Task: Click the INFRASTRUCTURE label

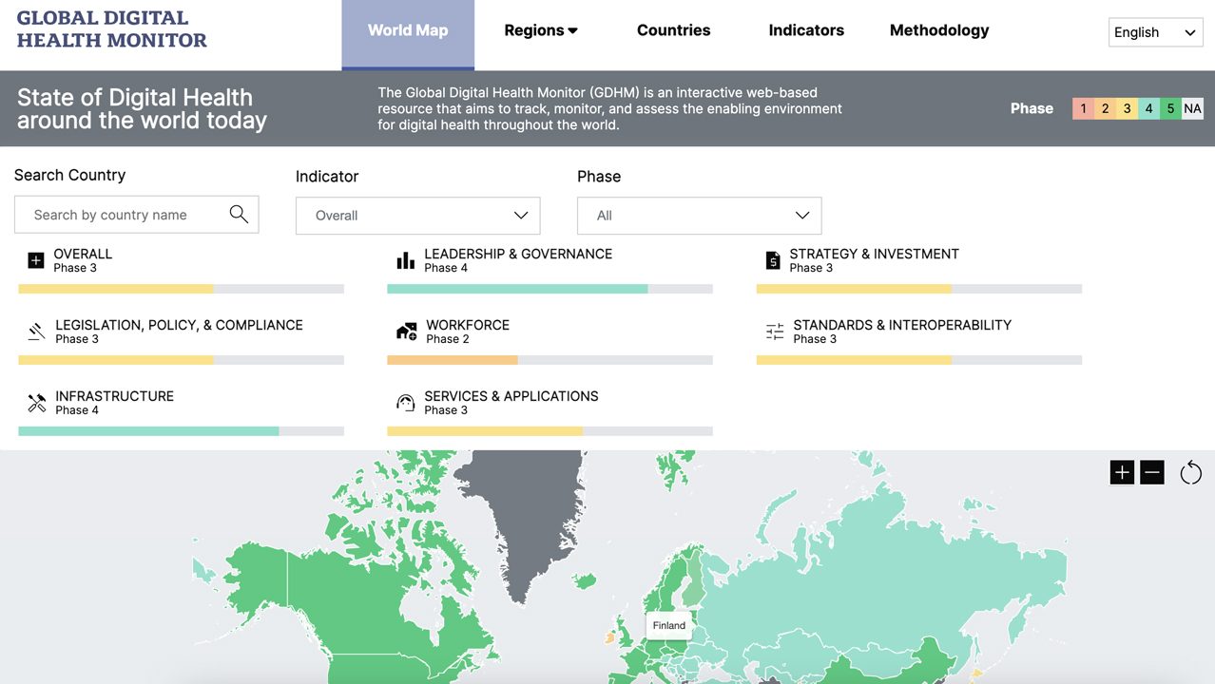Action: click(x=114, y=396)
